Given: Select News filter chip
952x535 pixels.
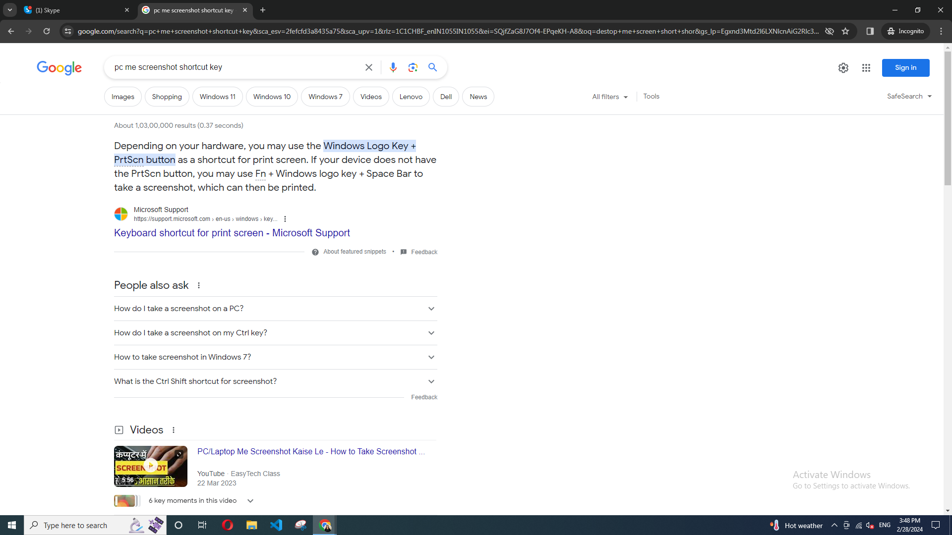Looking at the screenshot, I should [478, 97].
